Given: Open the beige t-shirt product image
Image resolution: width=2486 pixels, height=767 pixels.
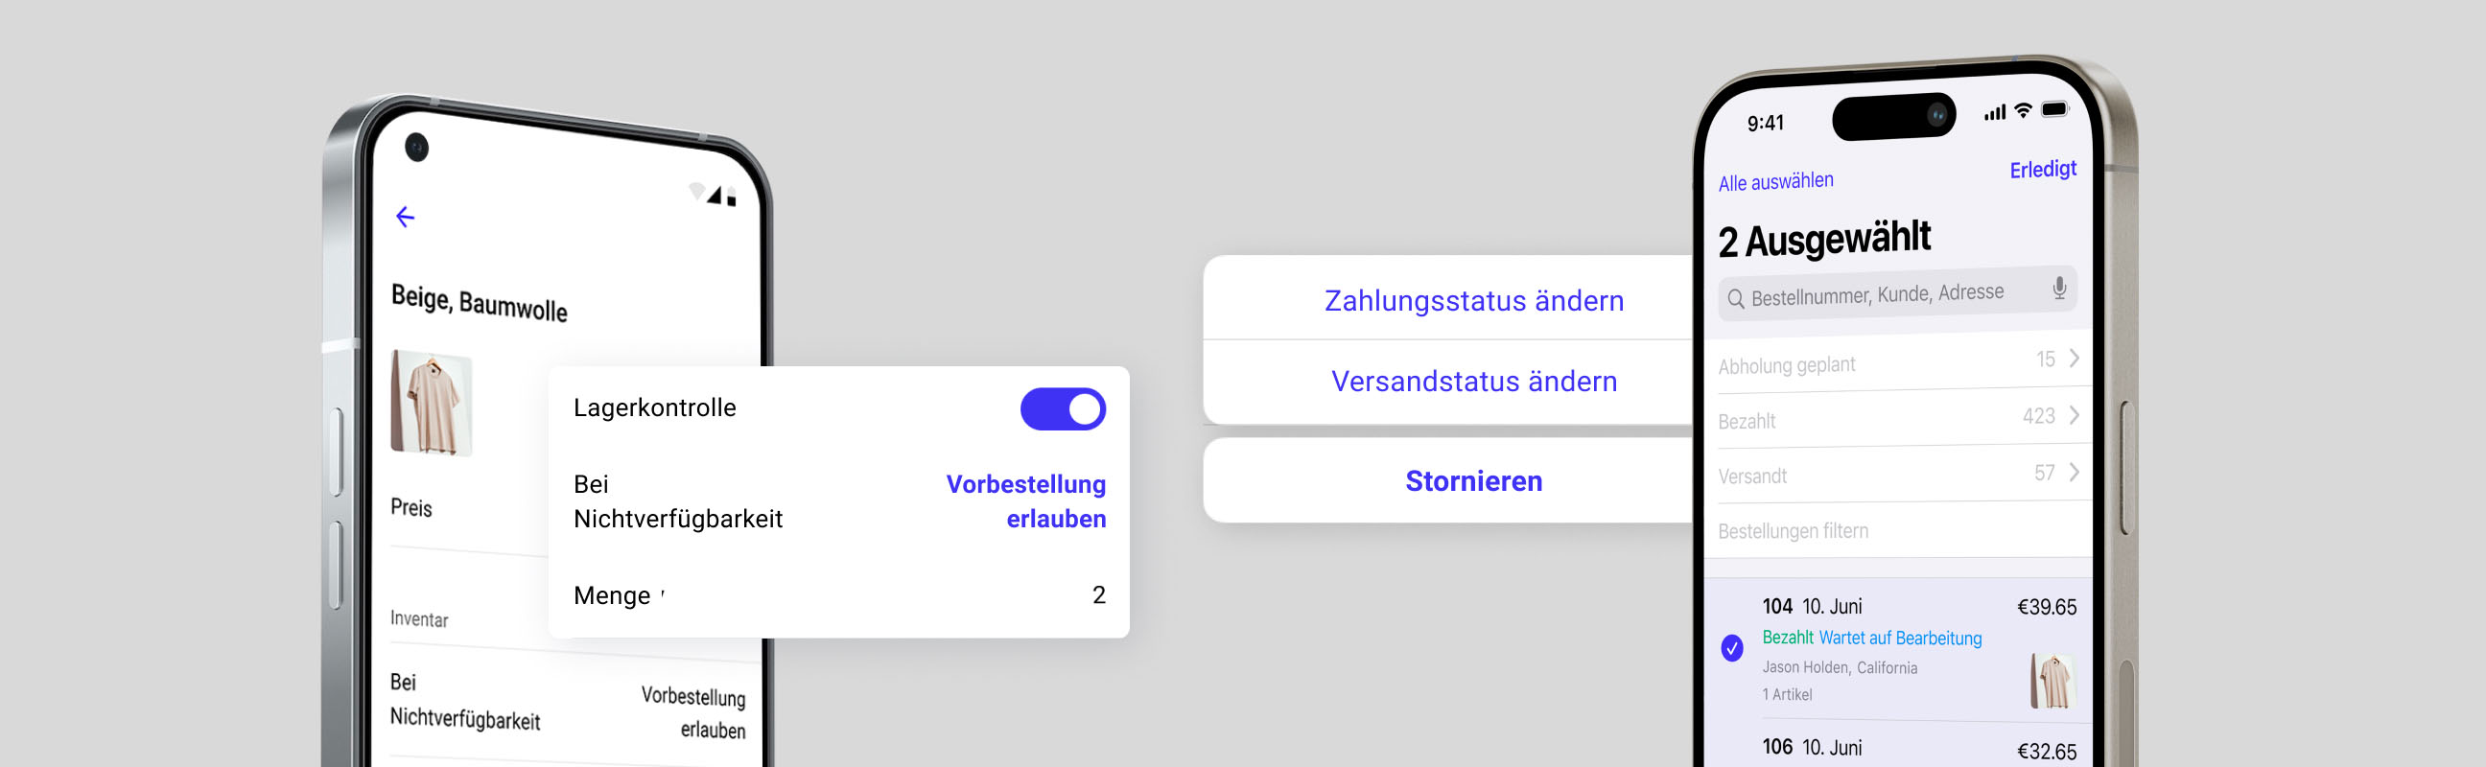Looking at the screenshot, I should click(431, 403).
